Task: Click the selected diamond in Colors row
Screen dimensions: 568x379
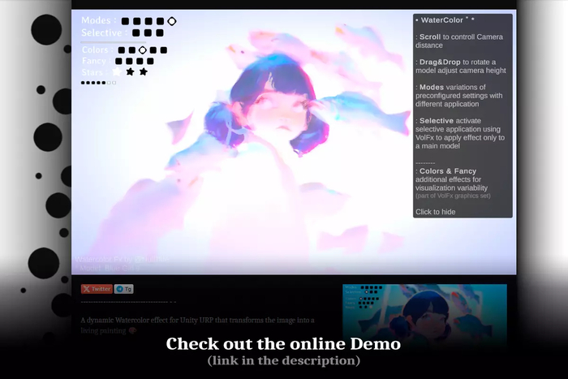Action: click(143, 50)
